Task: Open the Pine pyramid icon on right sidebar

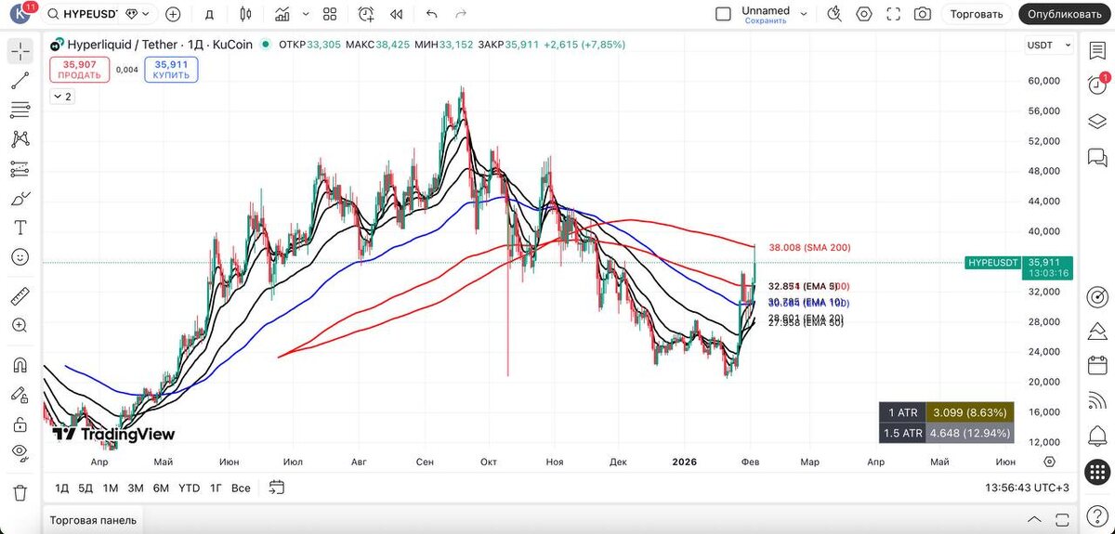Action: tap(1096, 332)
